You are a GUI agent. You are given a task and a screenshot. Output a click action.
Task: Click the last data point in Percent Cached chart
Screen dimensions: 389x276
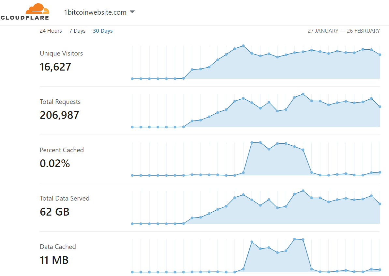click(380, 172)
